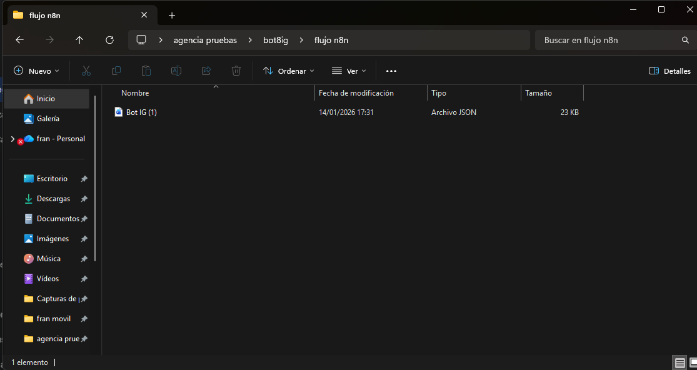Image resolution: width=697 pixels, height=370 pixels.
Task: Click the Share icon in toolbar
Action: pyautogui.click(x=206, y=71)
